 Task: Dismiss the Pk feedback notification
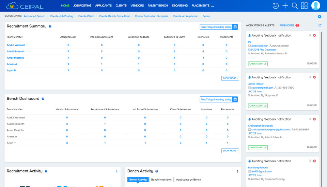314,35
